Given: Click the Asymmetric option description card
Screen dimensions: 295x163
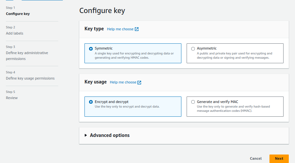Looking at the screenshot, I should pyautogui.click(x=235, y=55).
